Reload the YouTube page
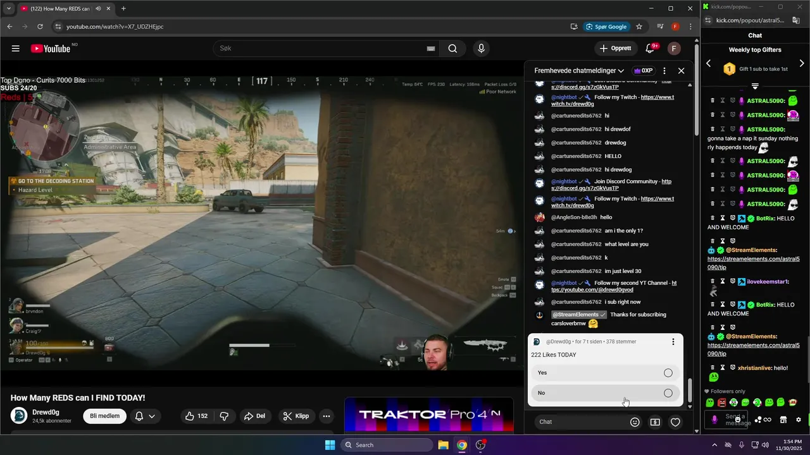 [40, 27]
